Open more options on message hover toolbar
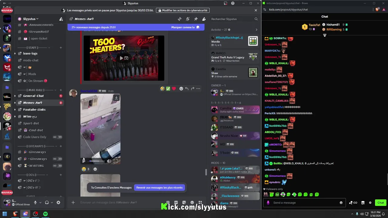 click(x=198, y=89)
